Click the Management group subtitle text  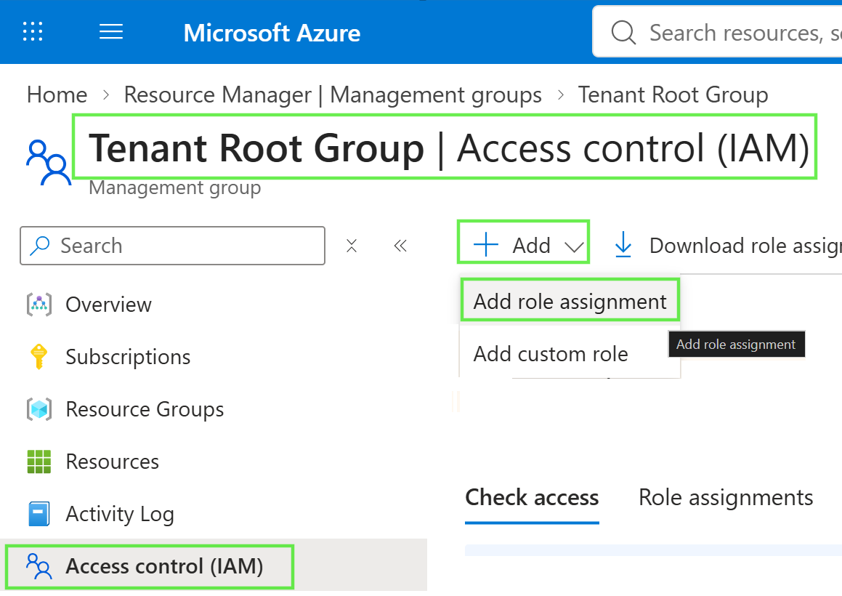pyautogui.click(x=175, y=188)
